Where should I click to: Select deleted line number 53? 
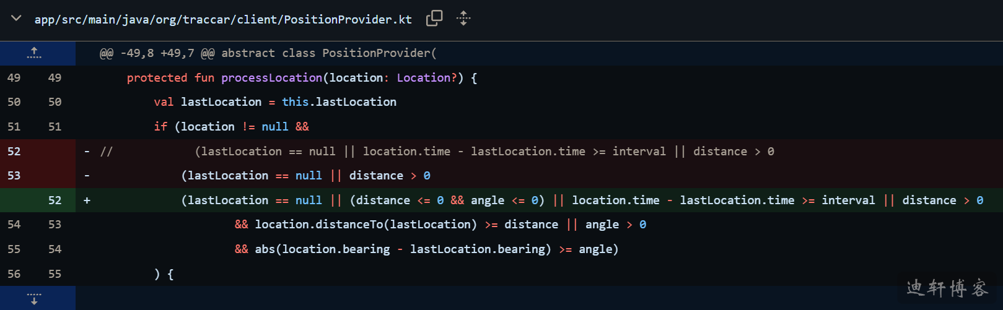pos(14,176)
